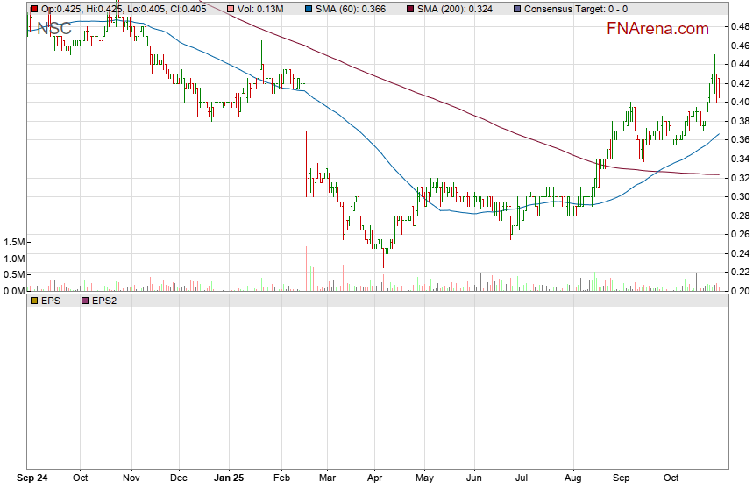
Task: Click the Jan 25 date axis label
Action: coord(228,478)
